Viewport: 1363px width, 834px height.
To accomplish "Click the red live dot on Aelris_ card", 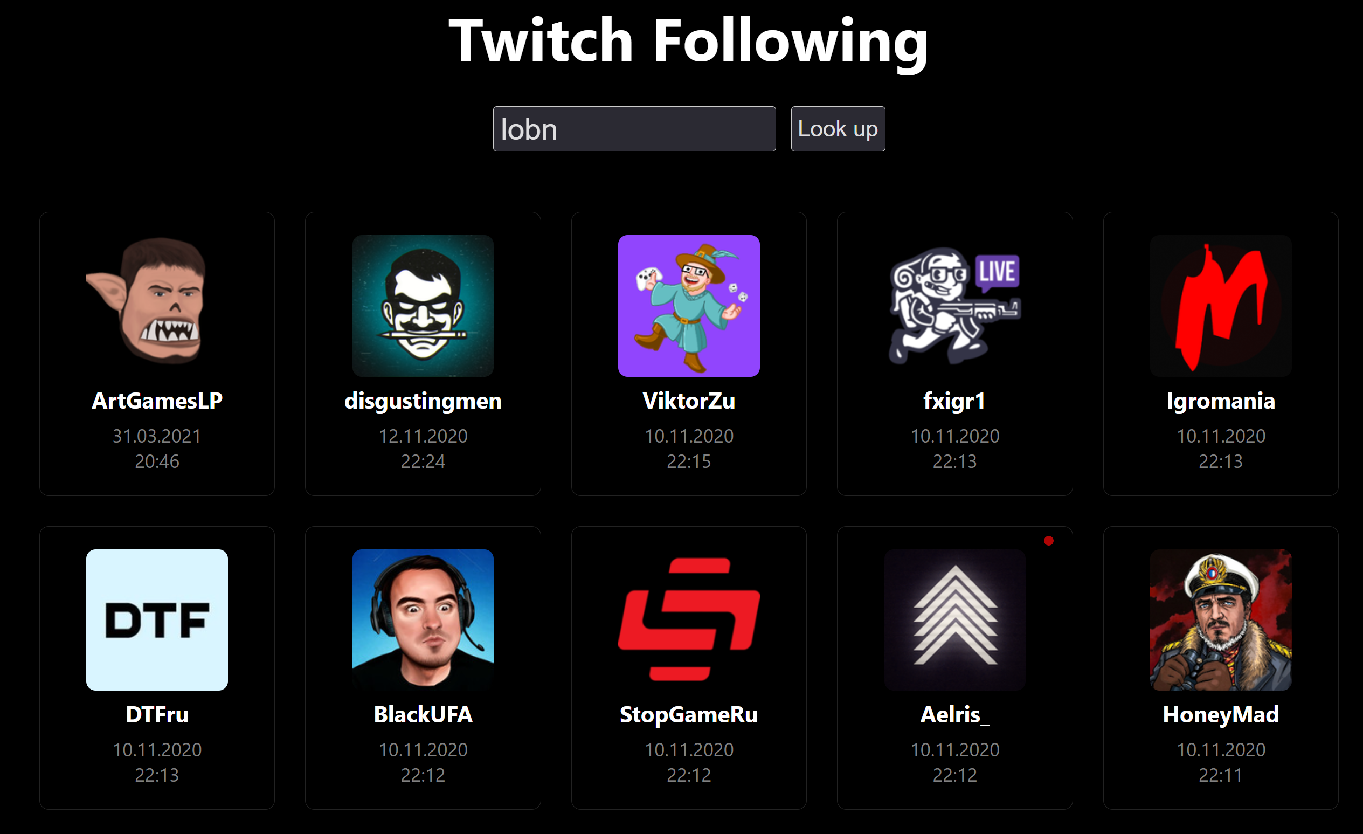I will 1048,541.
